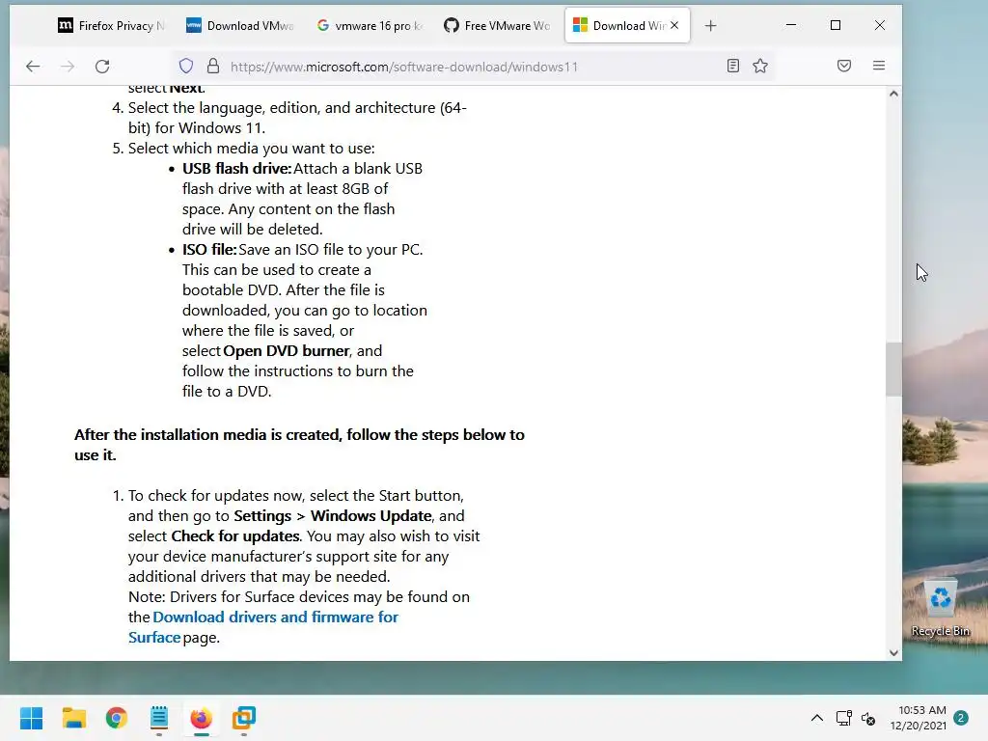View site security lock info

tap(213, 67)
